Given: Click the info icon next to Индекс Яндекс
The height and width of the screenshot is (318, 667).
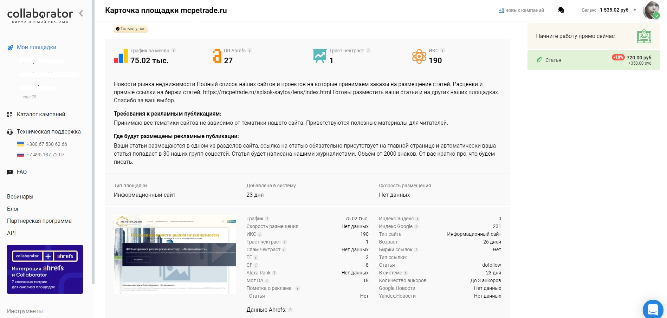Looking at the screenshot, I should tap(417, 219).
